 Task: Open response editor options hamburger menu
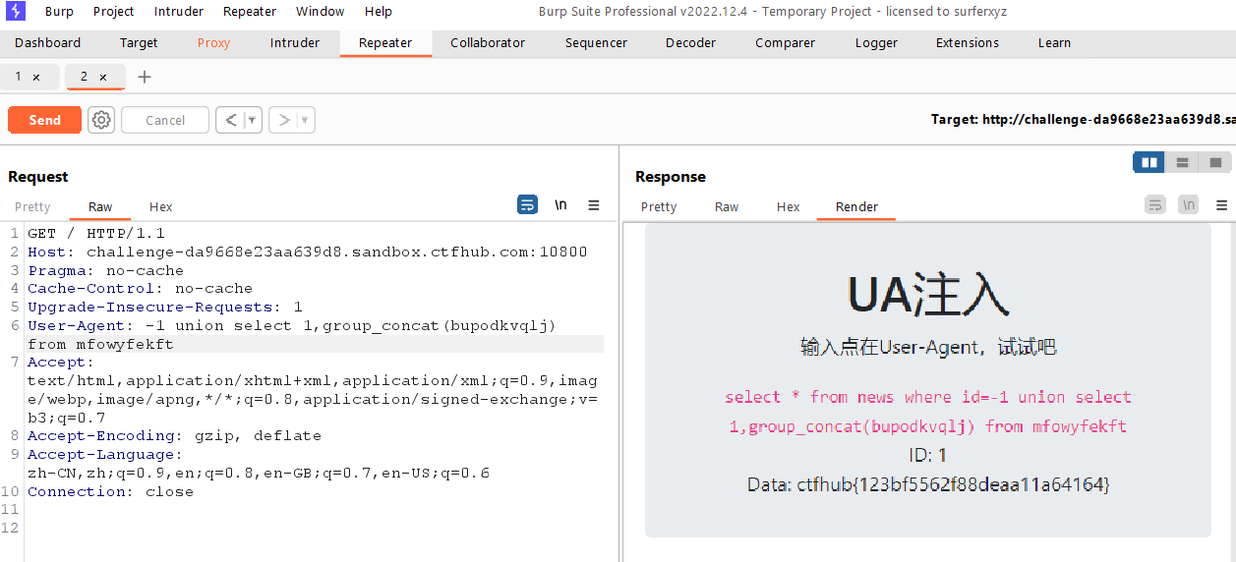(x=1222, y=205)
